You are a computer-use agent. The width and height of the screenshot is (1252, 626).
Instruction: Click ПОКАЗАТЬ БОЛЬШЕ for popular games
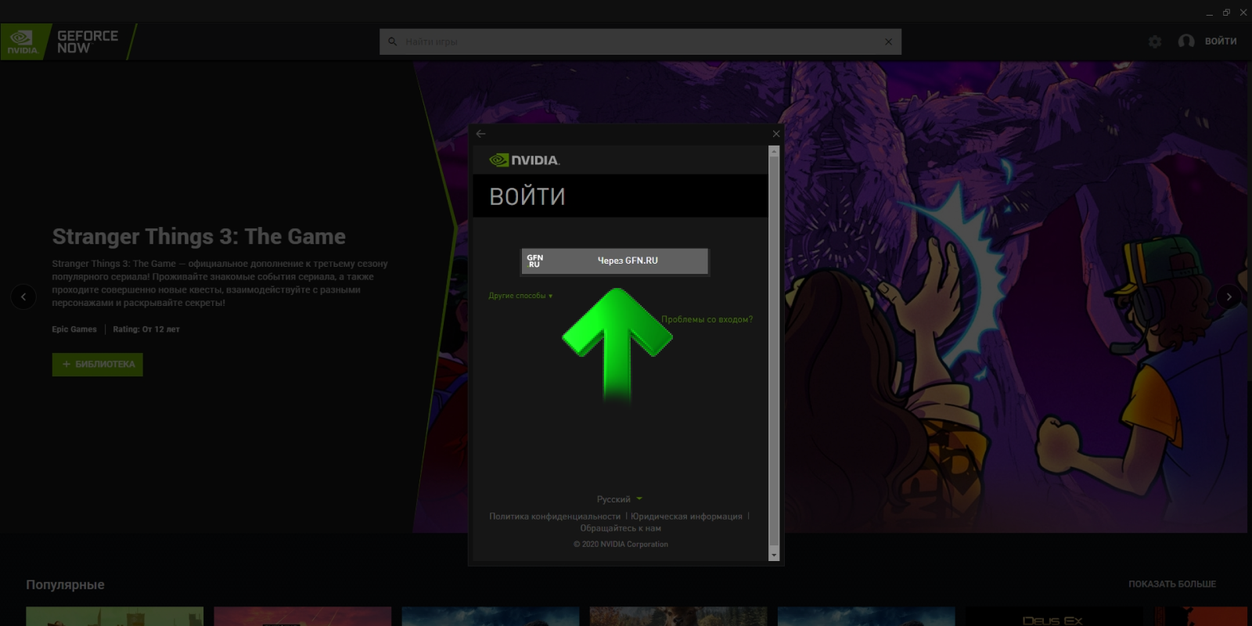(1171, 585)
